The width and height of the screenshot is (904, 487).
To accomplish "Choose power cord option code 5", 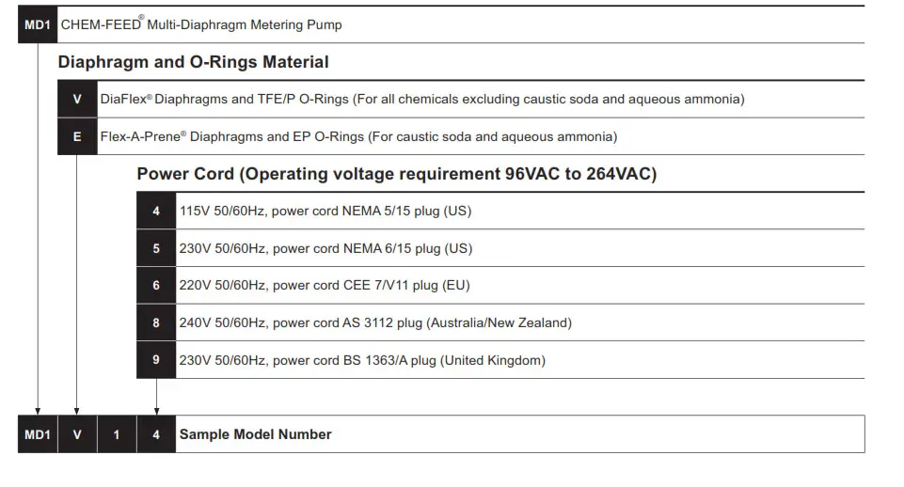I will [x=156, y=248].
